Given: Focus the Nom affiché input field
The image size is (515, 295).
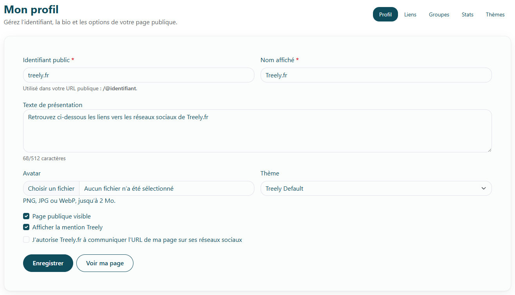Looking at the screenshot, I should 376,75.
